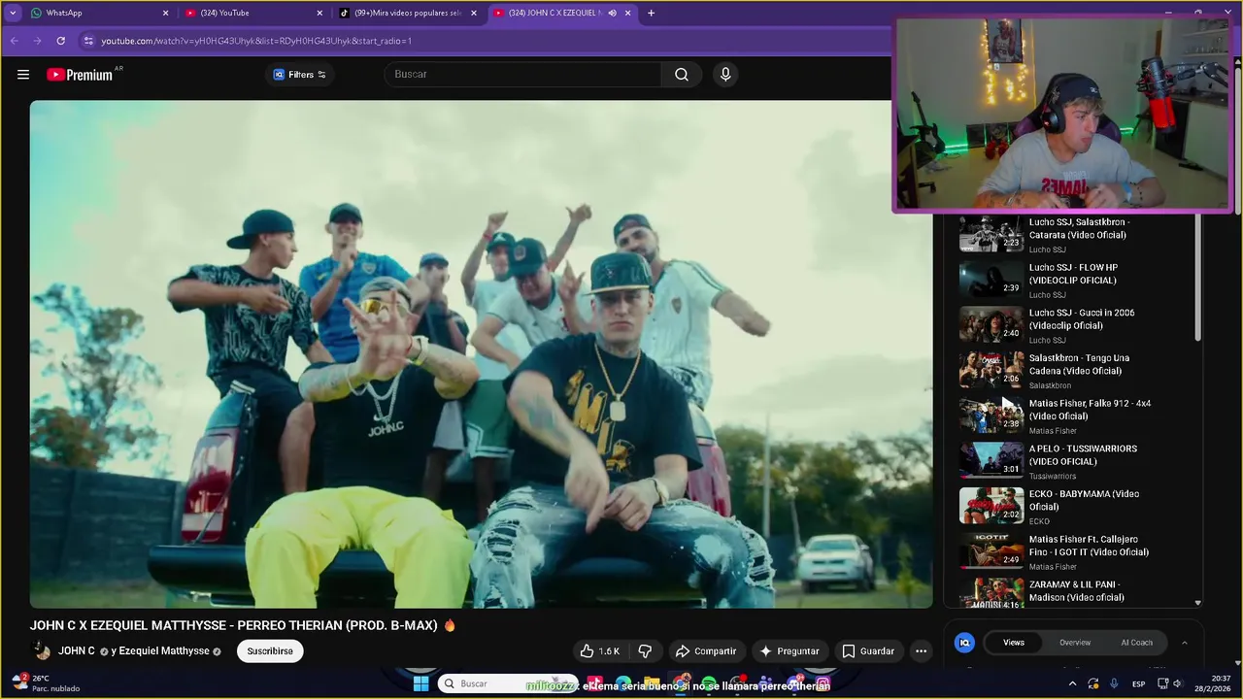This screenshot has width=1243, height=699.
Task: Open the more actions three-dot menu
Action: 921,651
